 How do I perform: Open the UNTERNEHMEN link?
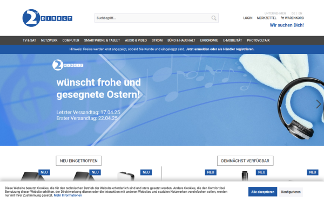pyautogui.click(x=275, y=13)
